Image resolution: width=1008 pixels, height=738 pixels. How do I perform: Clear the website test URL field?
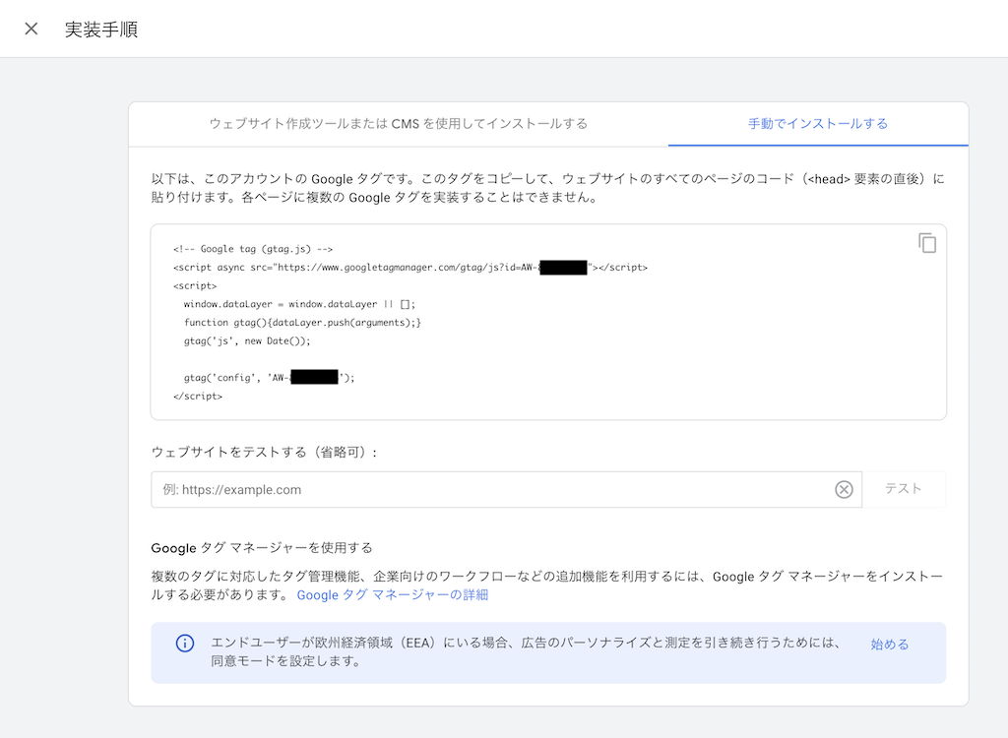[844, 490]
